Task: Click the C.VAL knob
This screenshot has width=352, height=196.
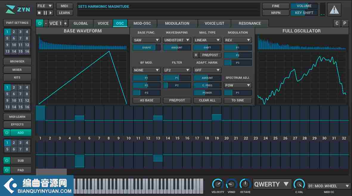Action: coord(299,184)
